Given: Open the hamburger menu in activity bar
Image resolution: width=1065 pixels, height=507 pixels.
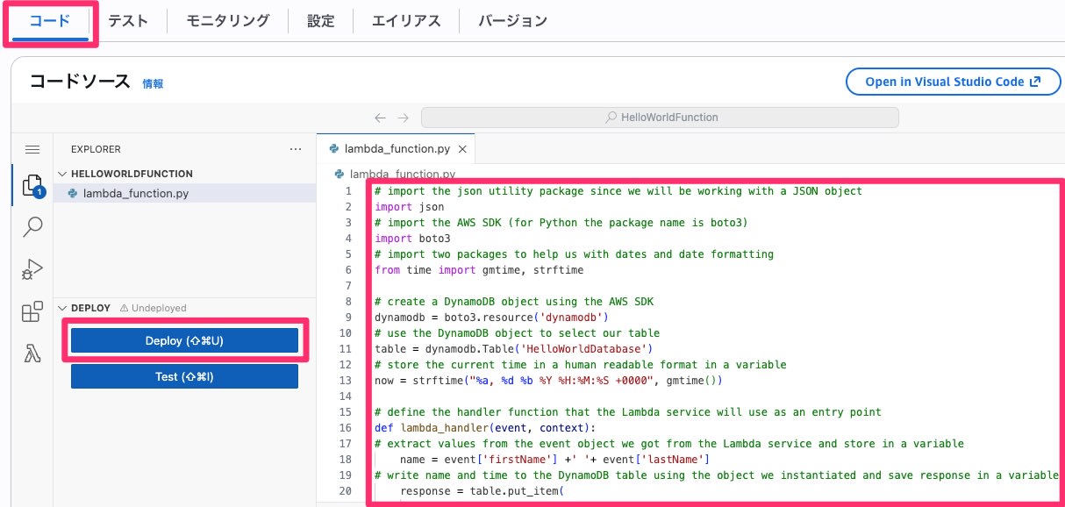Looking at the screenshot, I should tap(32, 150).
